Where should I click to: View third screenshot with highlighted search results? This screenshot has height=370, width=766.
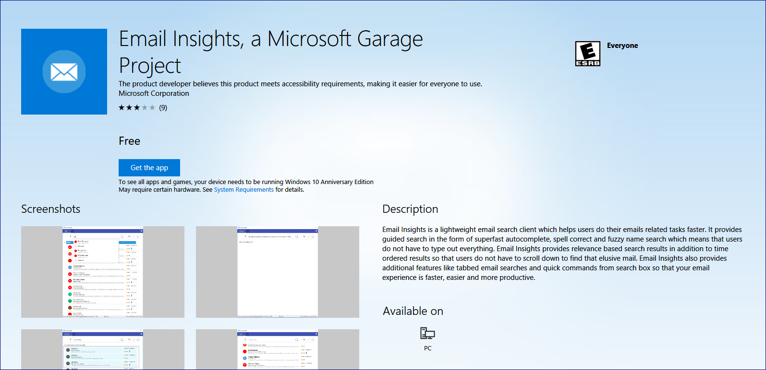[103, 349]
